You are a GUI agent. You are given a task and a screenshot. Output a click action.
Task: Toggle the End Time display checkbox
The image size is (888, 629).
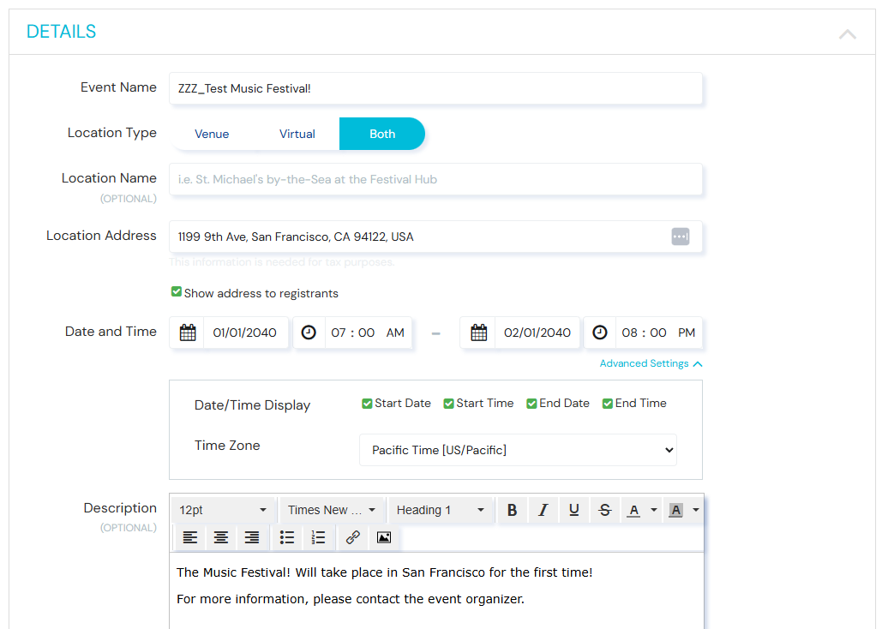click(x=607, y=404)
